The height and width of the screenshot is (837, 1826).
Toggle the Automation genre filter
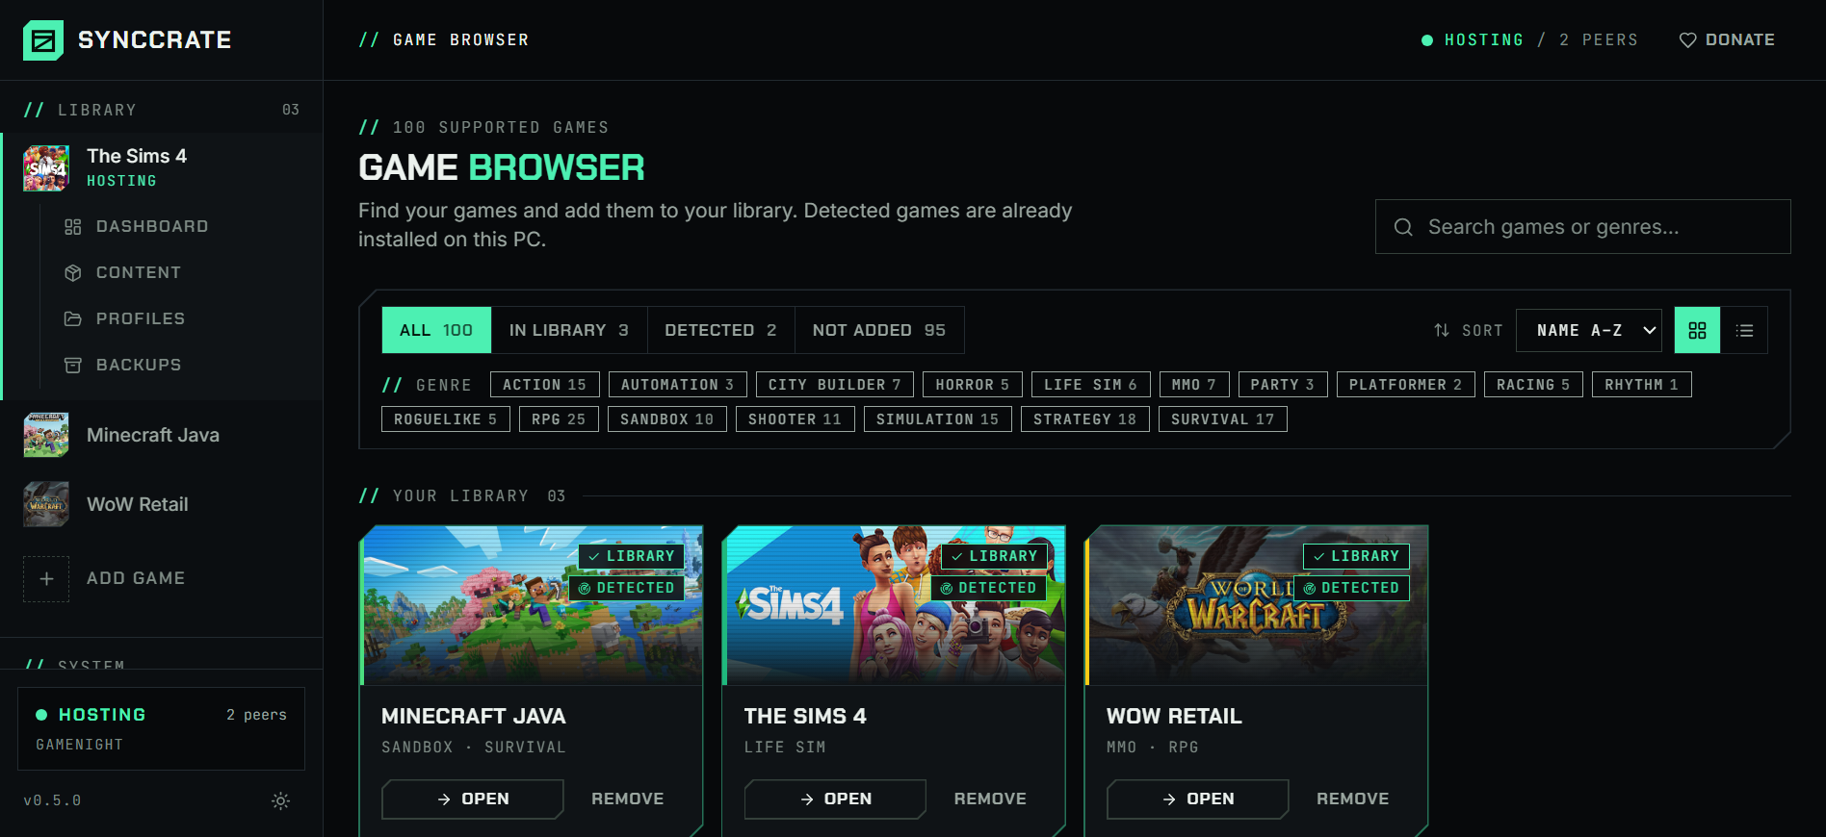(678, 385)
